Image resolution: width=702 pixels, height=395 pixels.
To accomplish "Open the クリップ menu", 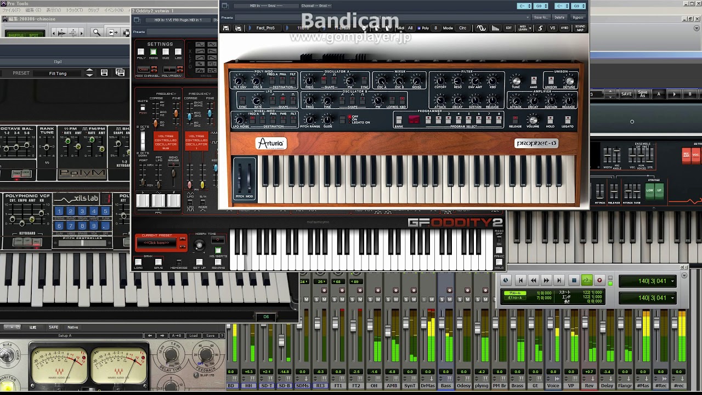I will tap(94, 10).
